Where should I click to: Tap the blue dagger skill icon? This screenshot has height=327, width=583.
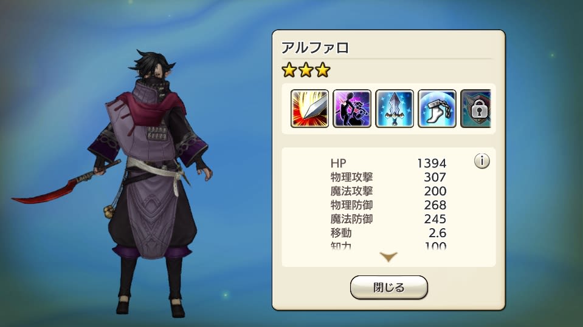point(394,109)
